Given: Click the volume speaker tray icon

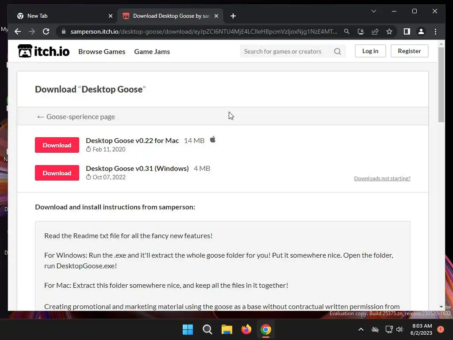Looking at the screenshot, I should coord(399,329).
